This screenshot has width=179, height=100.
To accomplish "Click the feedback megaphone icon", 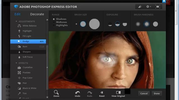I will [140, 7].
